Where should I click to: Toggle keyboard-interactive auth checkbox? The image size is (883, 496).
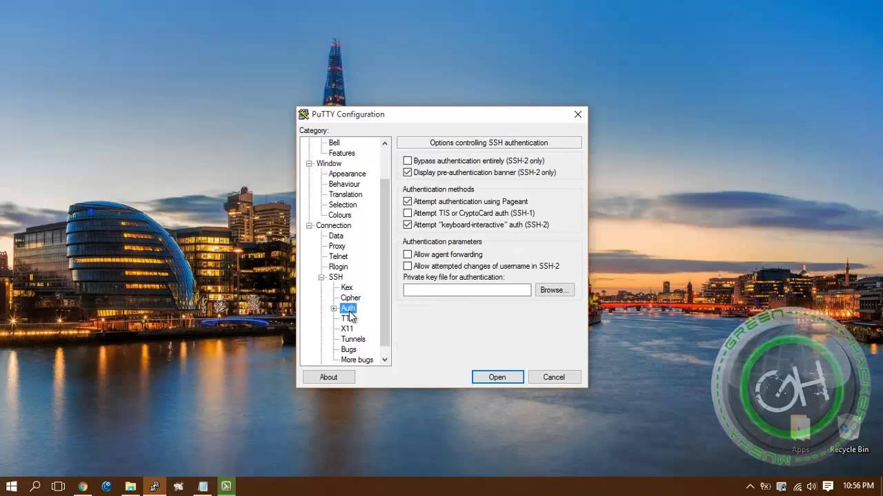point(408,225)
